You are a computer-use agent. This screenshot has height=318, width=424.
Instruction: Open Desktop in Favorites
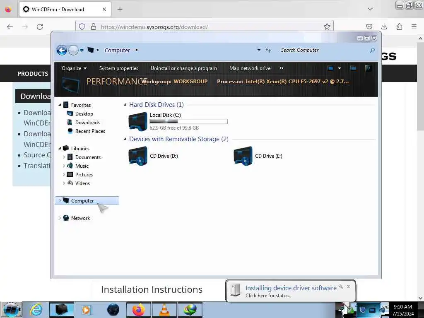[84, 114]
